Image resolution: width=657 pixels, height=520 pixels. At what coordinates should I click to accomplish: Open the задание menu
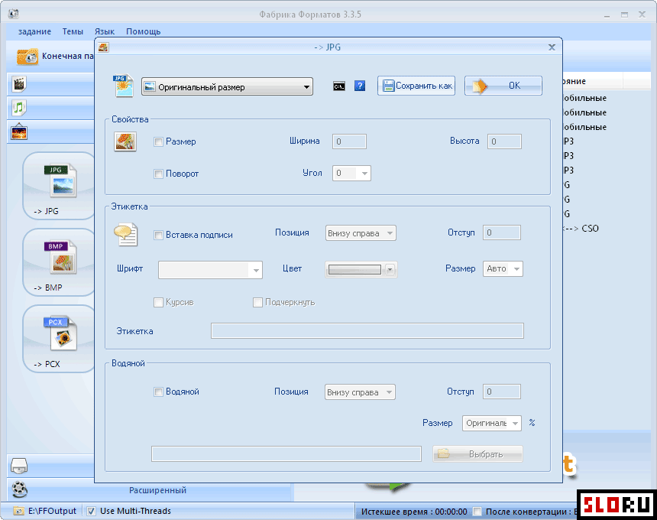(35, 31)
